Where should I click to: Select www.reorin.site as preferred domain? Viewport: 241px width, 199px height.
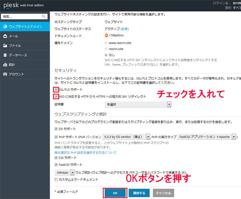[x=106, y=43]
